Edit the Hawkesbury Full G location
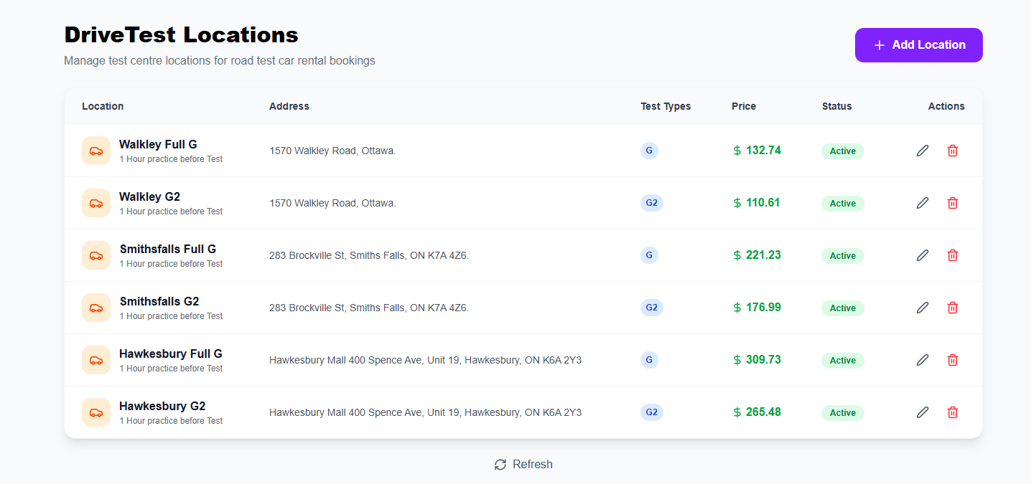 coord(923,360)
